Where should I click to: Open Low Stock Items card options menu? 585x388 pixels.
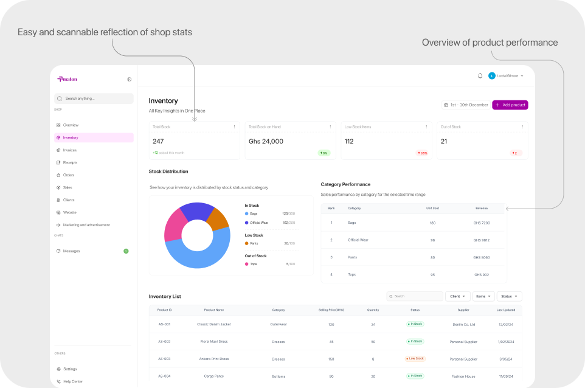coord(426,127)
